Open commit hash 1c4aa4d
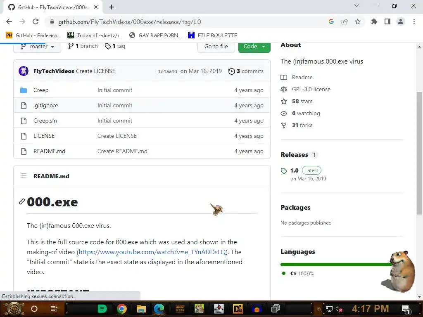 coord(167,71)
